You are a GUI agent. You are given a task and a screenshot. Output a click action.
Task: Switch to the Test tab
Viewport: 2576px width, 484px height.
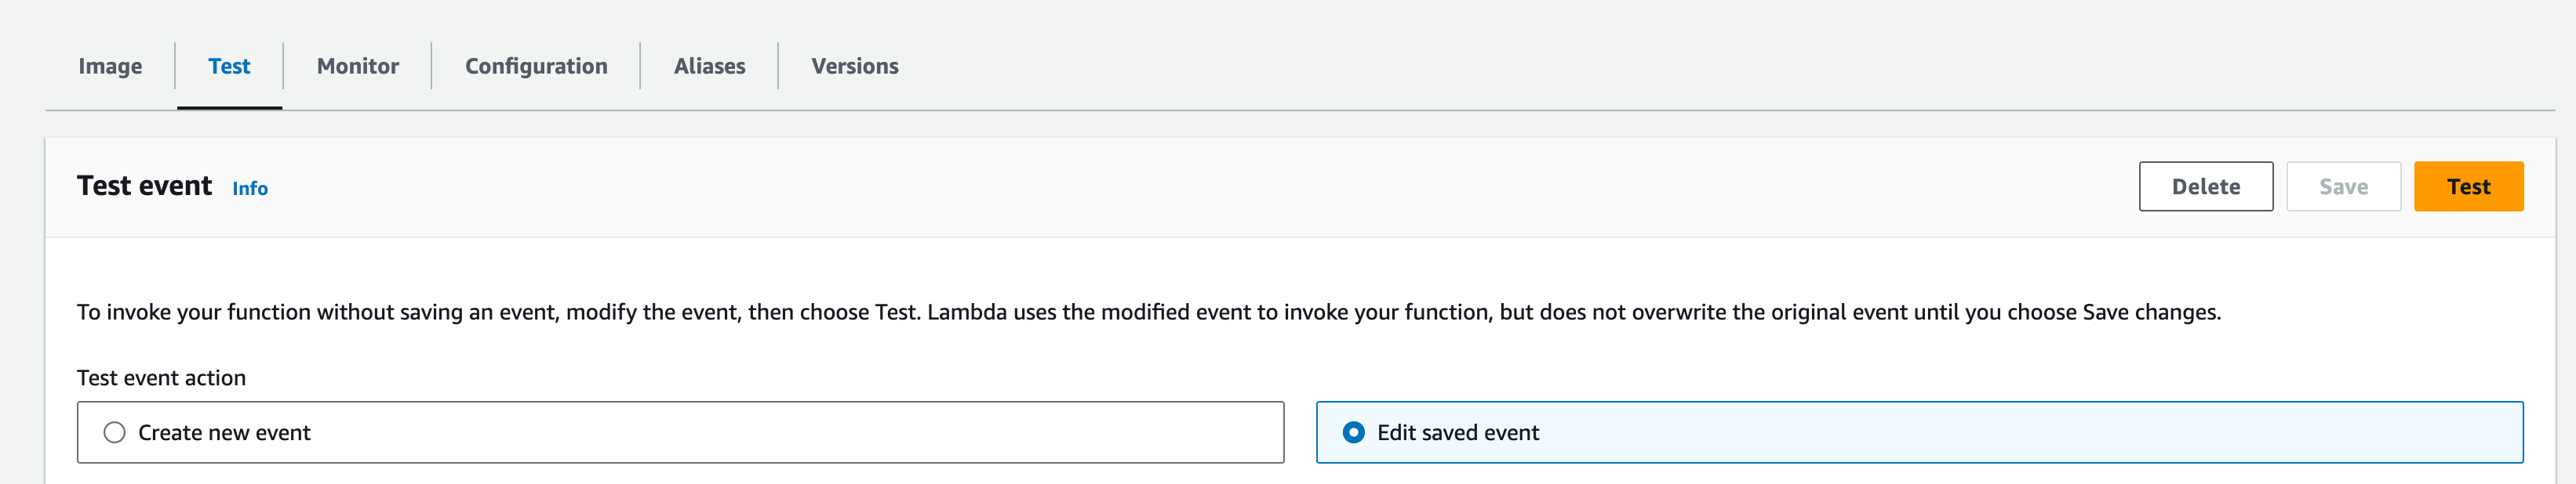(x=229, y=67)
